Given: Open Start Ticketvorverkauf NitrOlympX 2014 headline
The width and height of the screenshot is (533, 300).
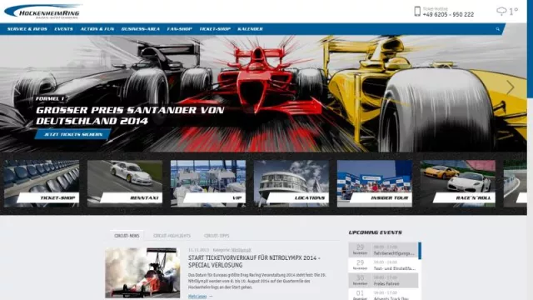Looking at the screenshot, I should click(254, 262).
